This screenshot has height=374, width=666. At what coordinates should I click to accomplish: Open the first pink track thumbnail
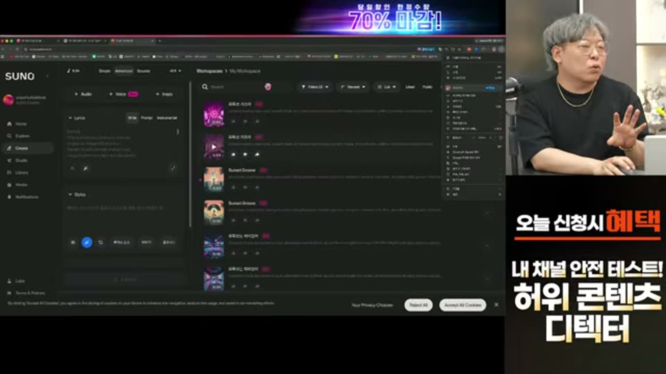pos(214,114)
